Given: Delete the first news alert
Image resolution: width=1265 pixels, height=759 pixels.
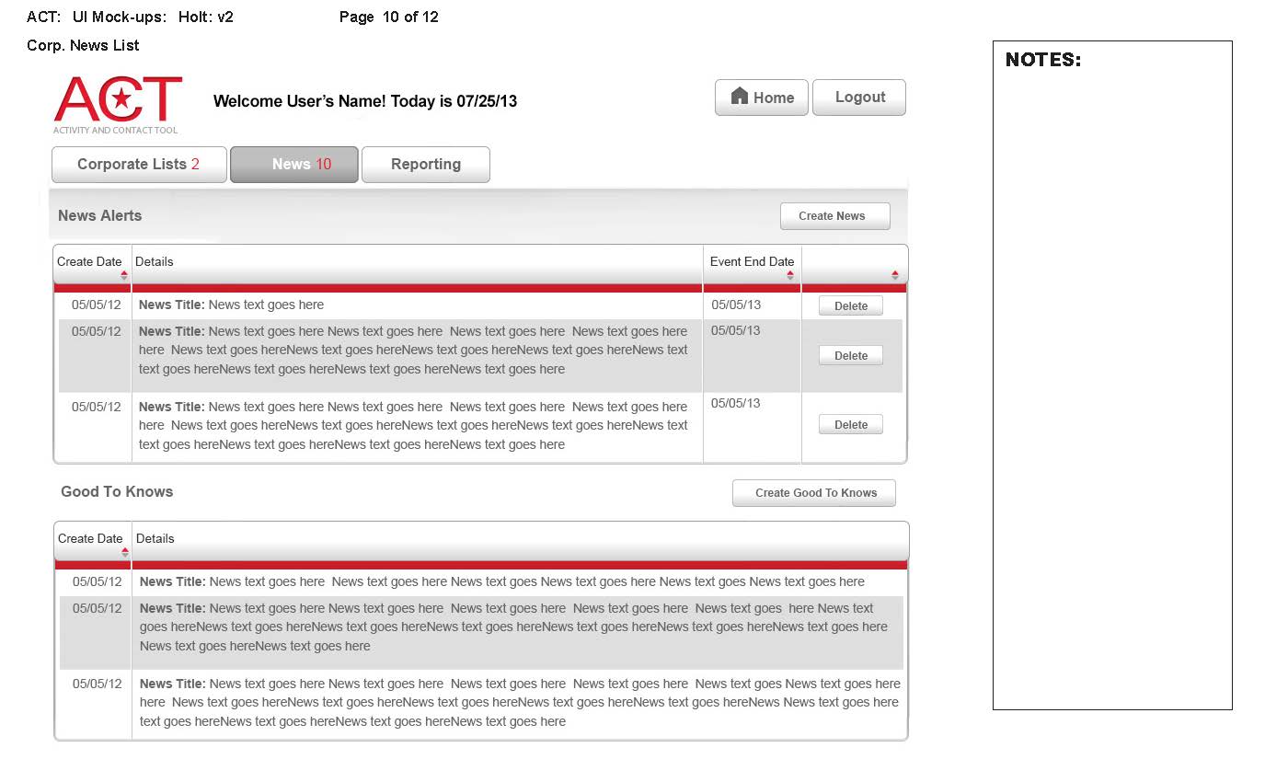Looking at the screenshot, I should 850,306.
